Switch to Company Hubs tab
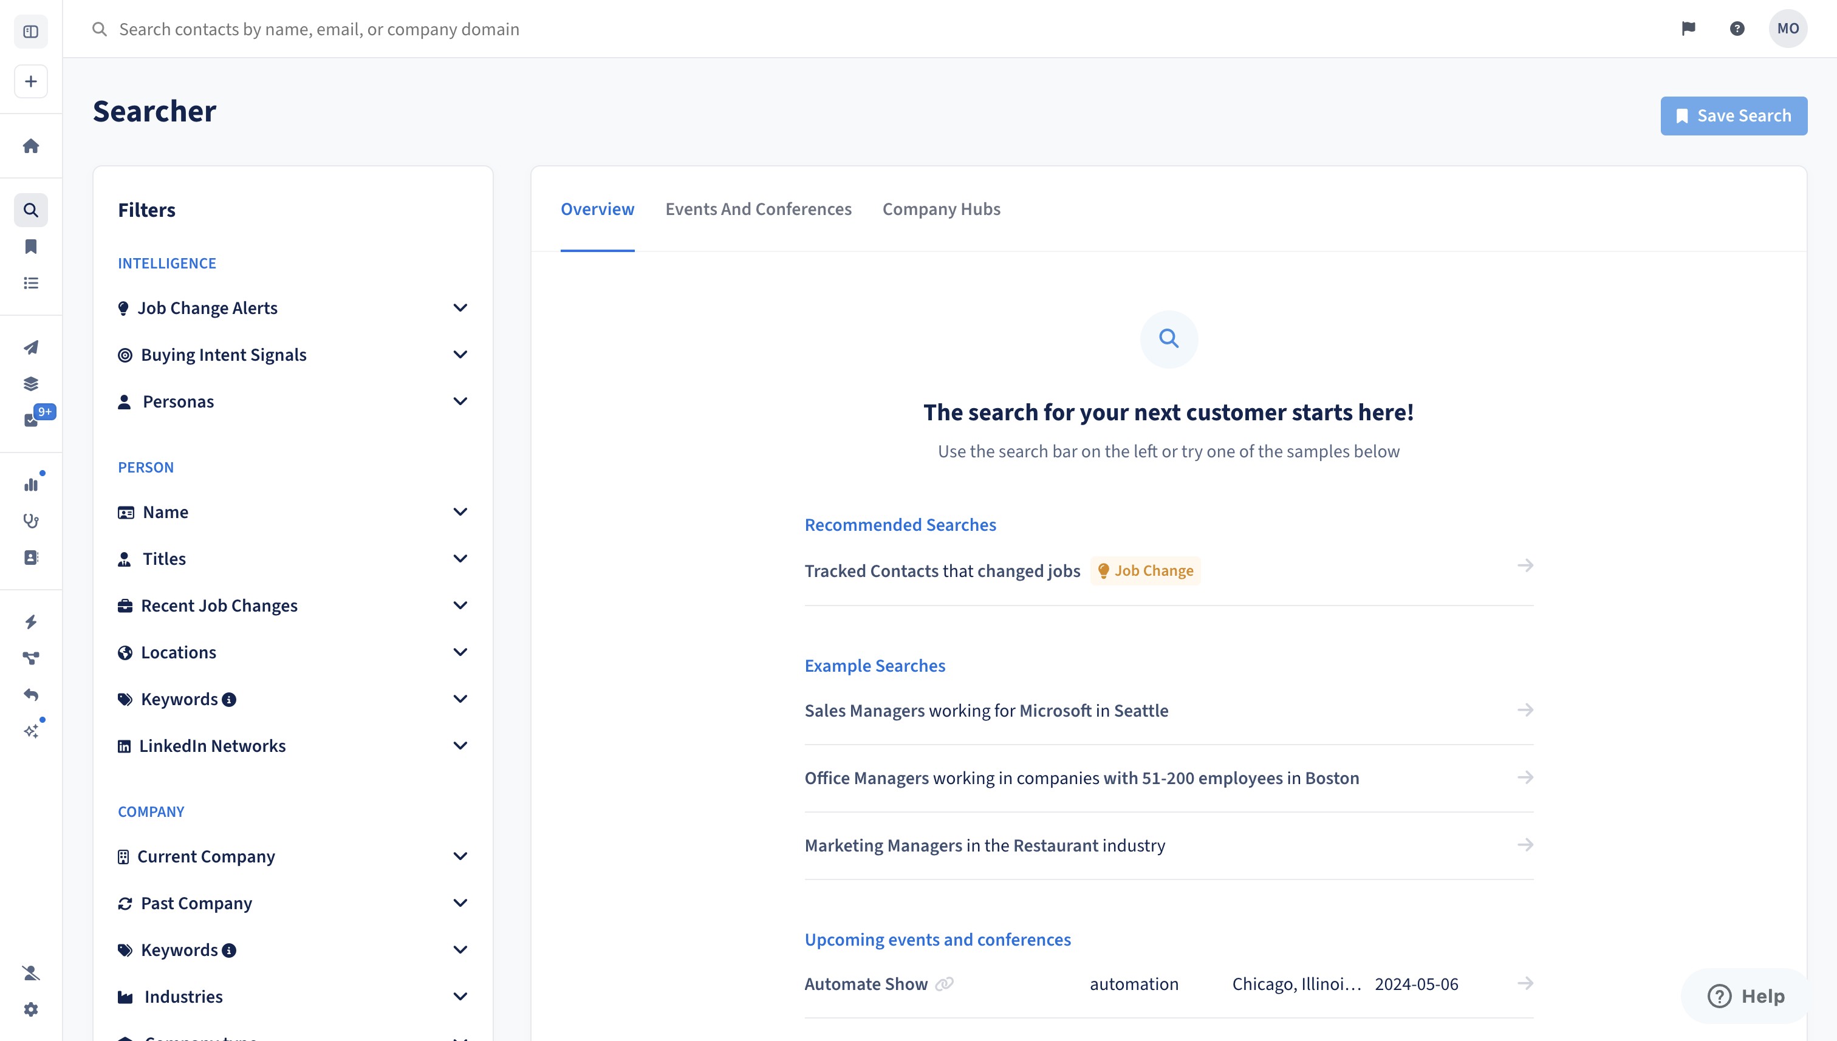 941,209
